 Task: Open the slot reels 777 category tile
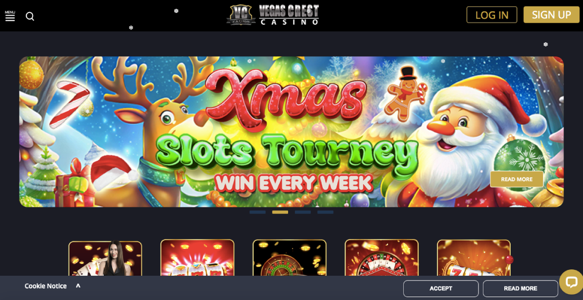197,258
